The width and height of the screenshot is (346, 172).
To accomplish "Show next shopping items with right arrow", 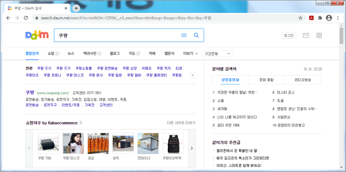I will coord(192,149).
